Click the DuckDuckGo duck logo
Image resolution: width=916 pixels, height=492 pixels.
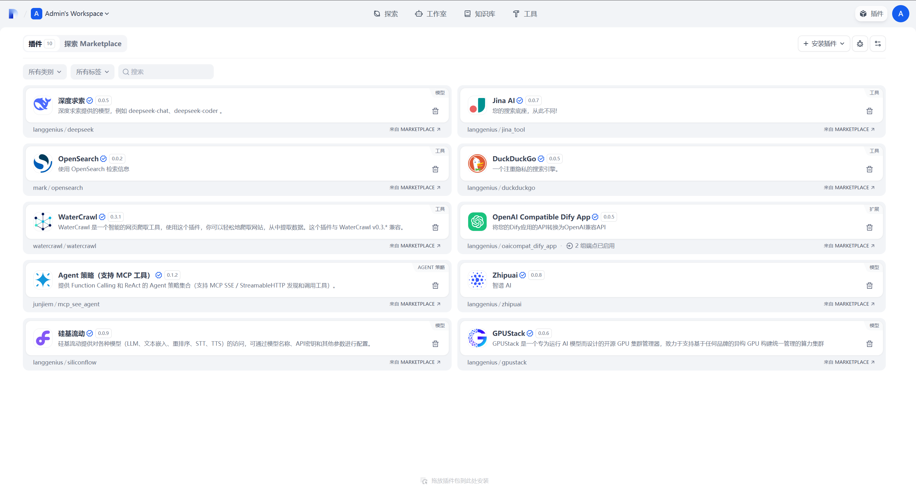coord(477,163)
